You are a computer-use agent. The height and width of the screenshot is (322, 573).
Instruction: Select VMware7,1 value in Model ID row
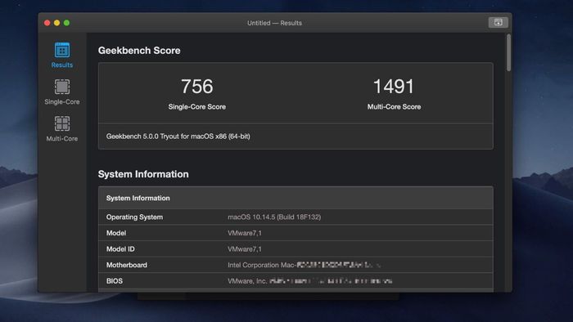point(245,249)
